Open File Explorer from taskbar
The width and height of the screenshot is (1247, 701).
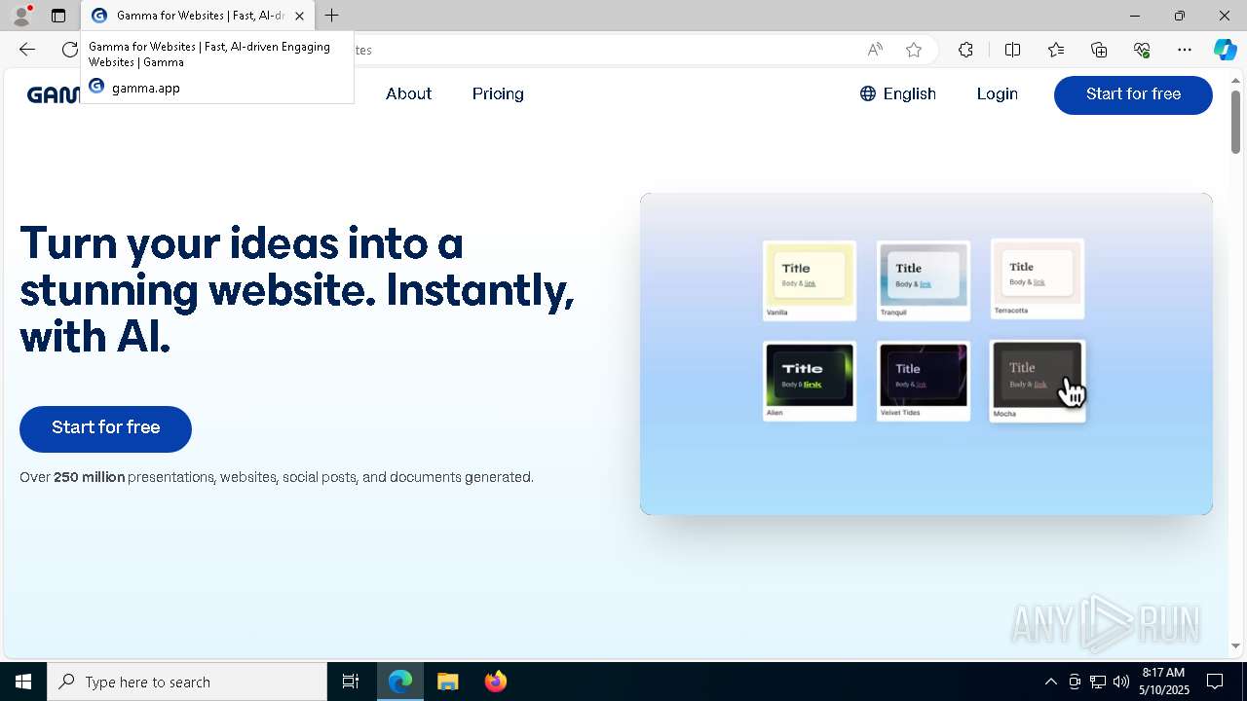447,682
